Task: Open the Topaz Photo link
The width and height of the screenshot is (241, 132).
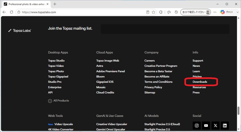Action: pyautogui.click(x=56, y=71)
